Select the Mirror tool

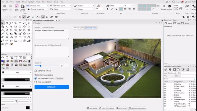[29, 34]
